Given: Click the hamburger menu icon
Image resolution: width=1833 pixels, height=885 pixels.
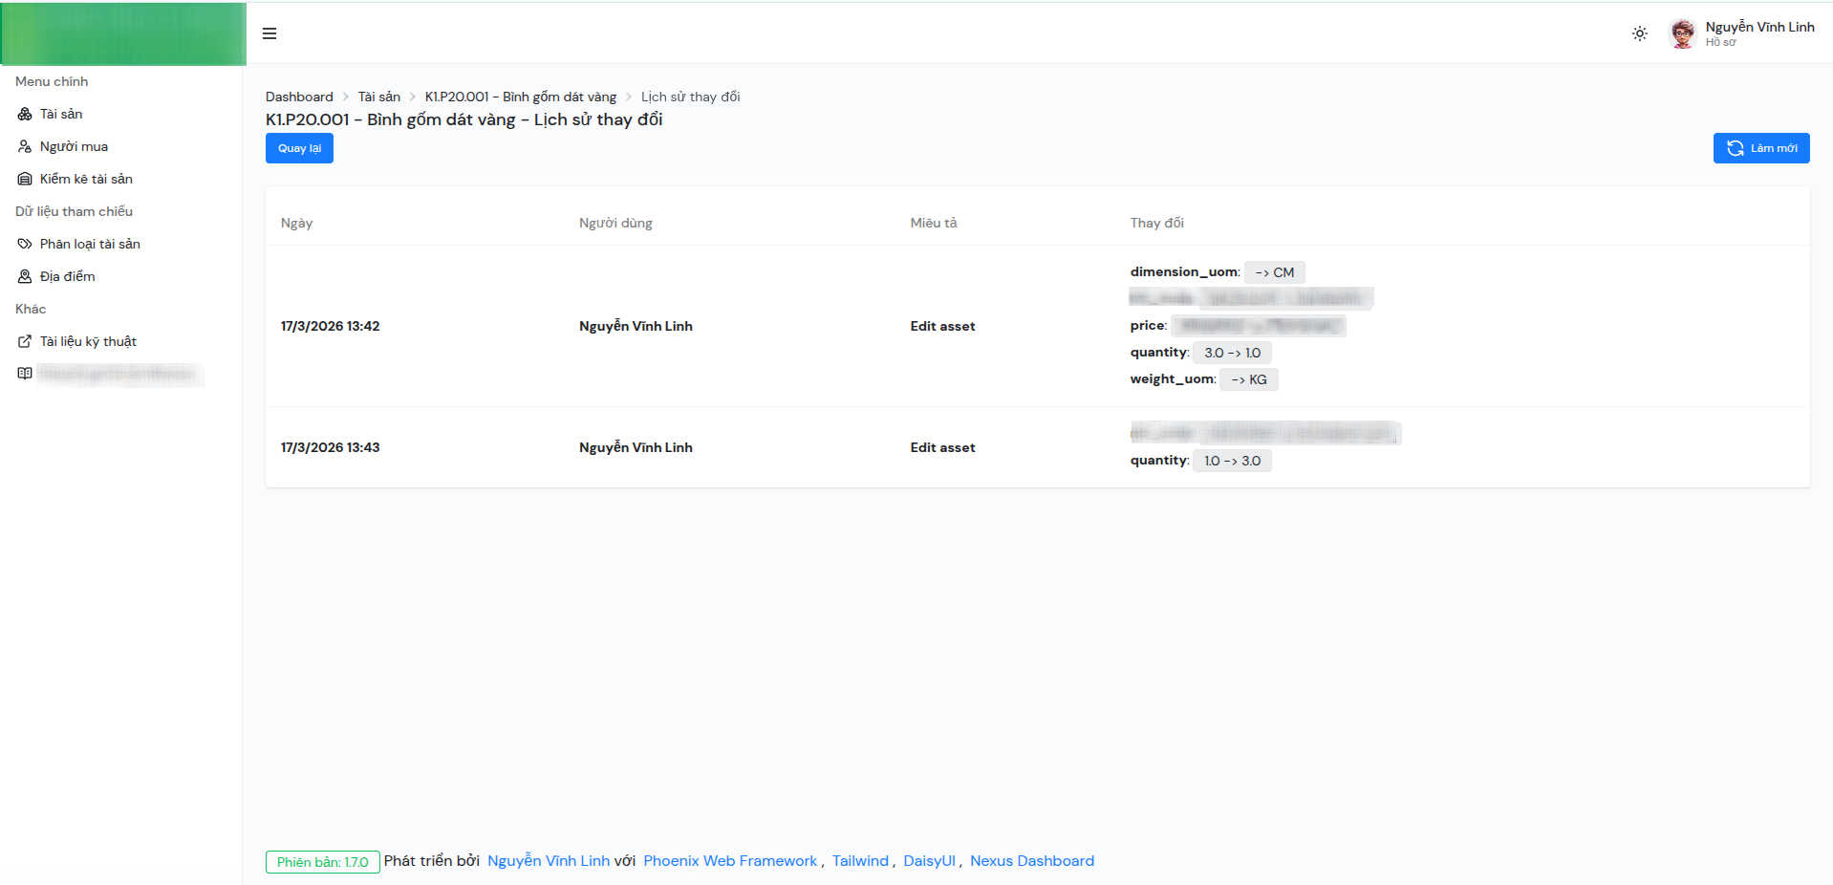Looking at the screenshot, I should point(270,33).
